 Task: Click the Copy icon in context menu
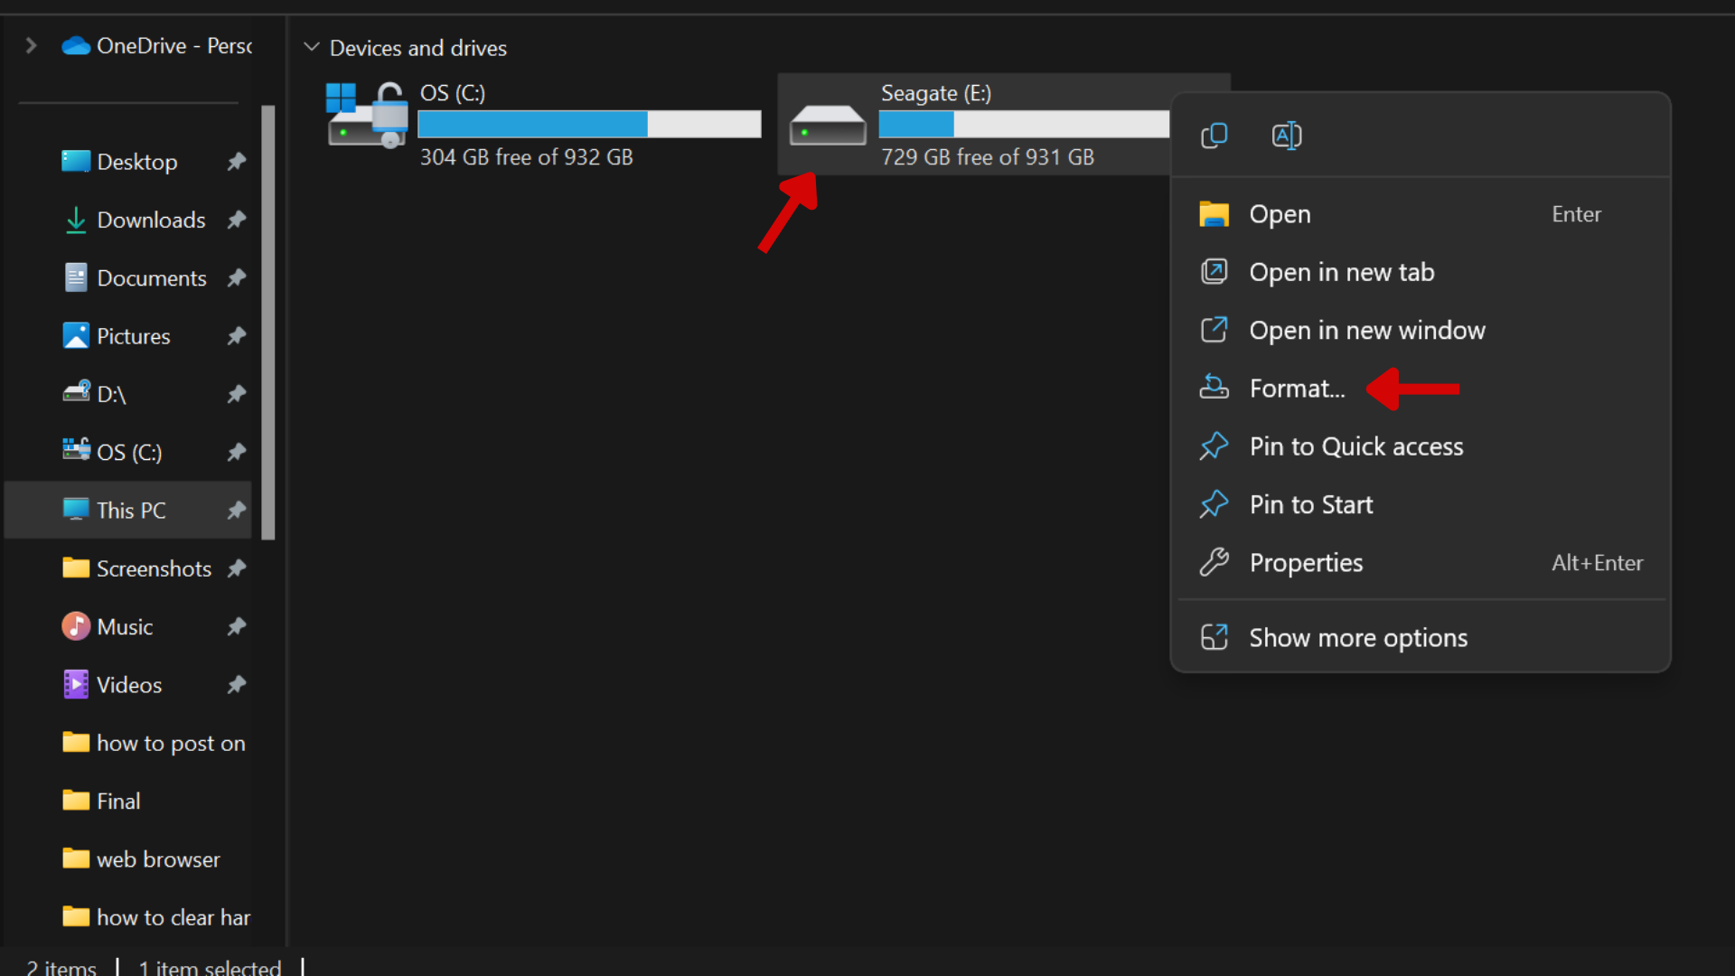pos(1214,136)
